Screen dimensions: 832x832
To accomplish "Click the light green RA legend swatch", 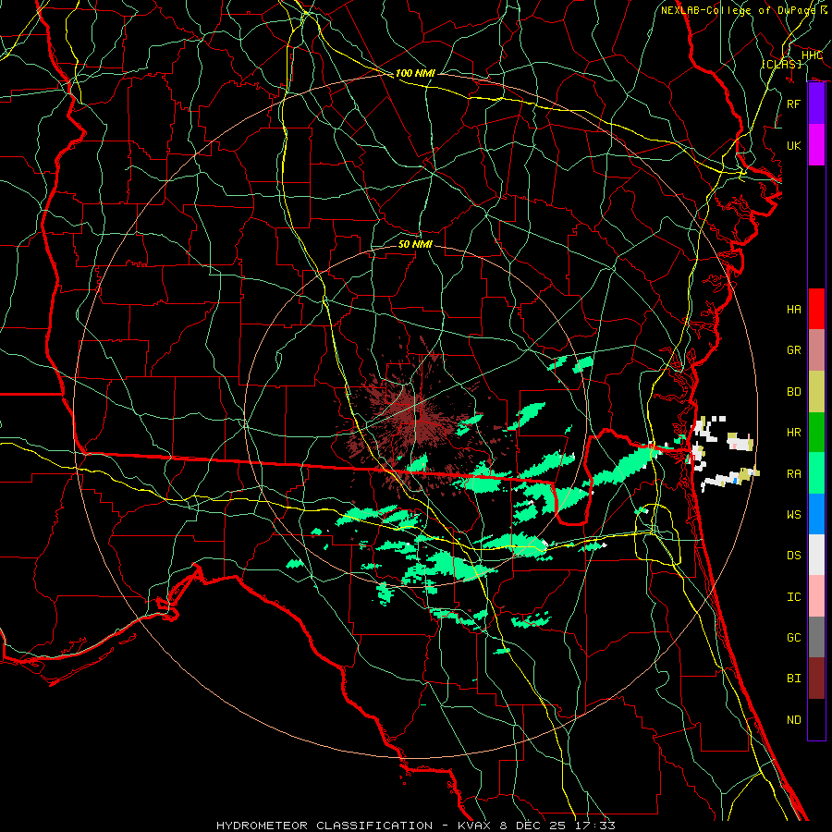I will pos(816,473).
